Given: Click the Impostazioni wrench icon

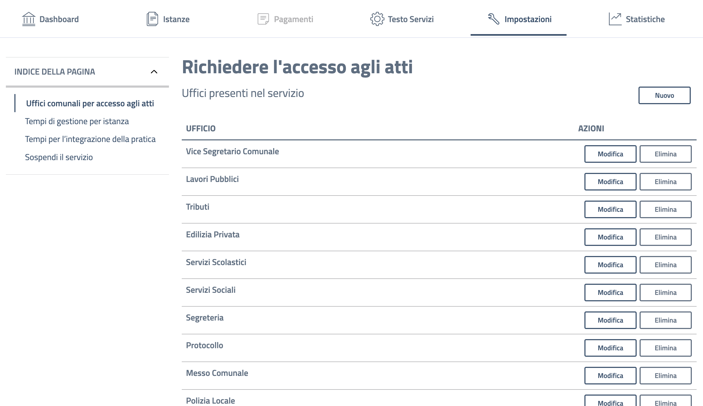Looking at the screenshot, I should tap(493, 19).
